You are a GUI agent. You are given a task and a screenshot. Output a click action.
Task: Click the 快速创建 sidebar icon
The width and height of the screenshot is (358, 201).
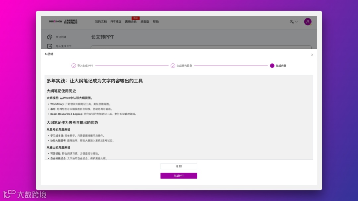(49, 37)
